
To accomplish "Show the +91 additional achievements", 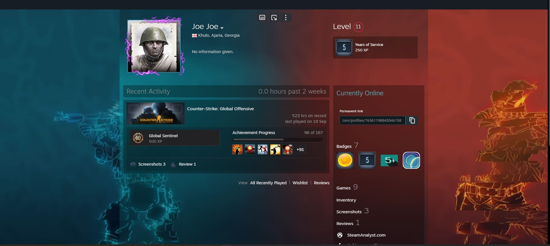I will tap(300, 150).
